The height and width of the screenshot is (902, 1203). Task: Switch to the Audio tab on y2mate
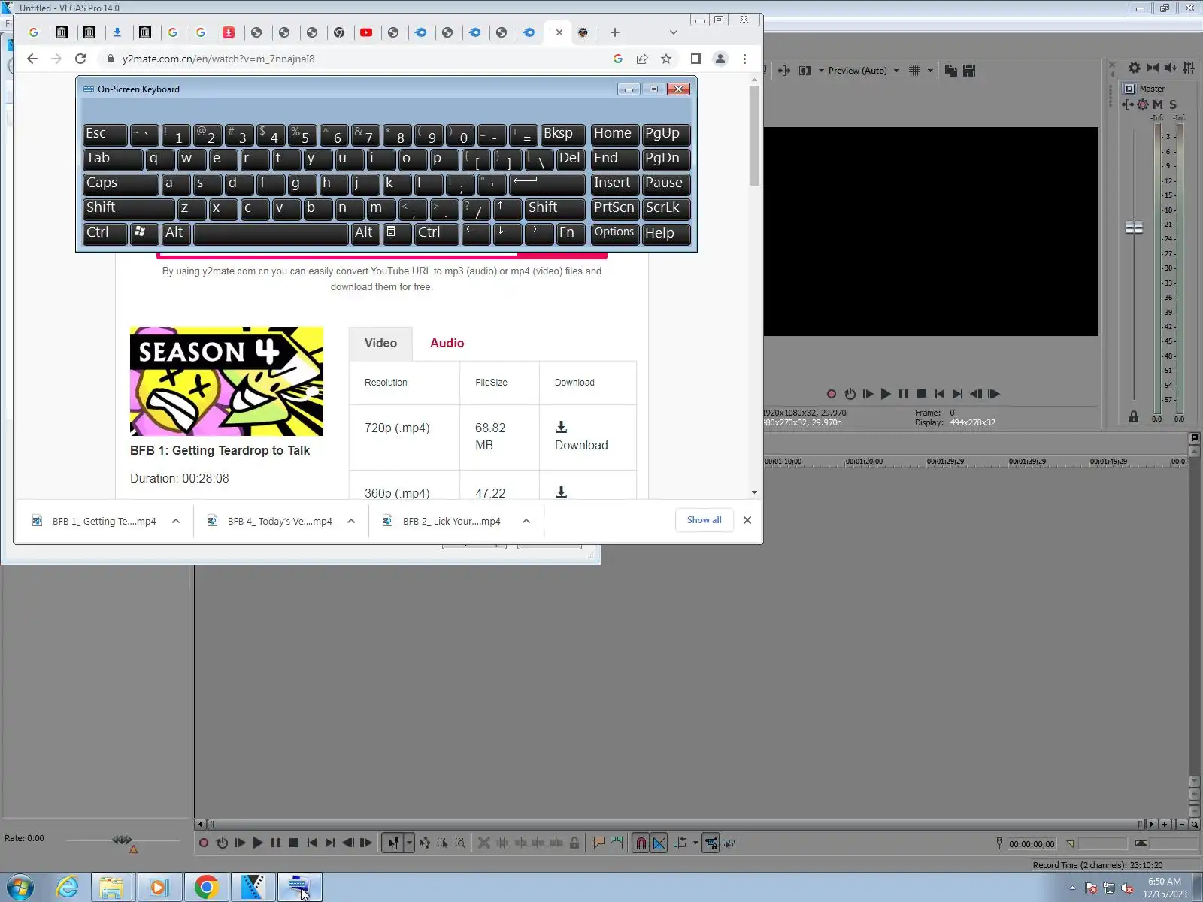point(447,344)
